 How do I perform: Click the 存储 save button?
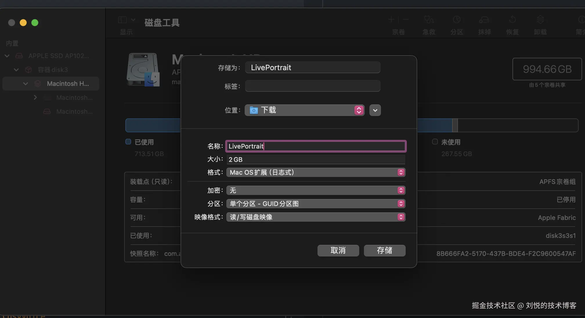384,250
